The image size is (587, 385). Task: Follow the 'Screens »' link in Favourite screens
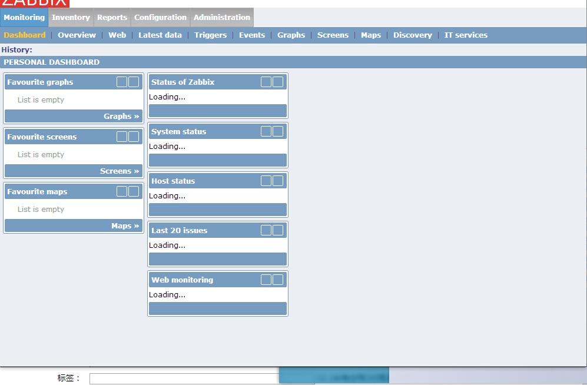tap(120, 171)
